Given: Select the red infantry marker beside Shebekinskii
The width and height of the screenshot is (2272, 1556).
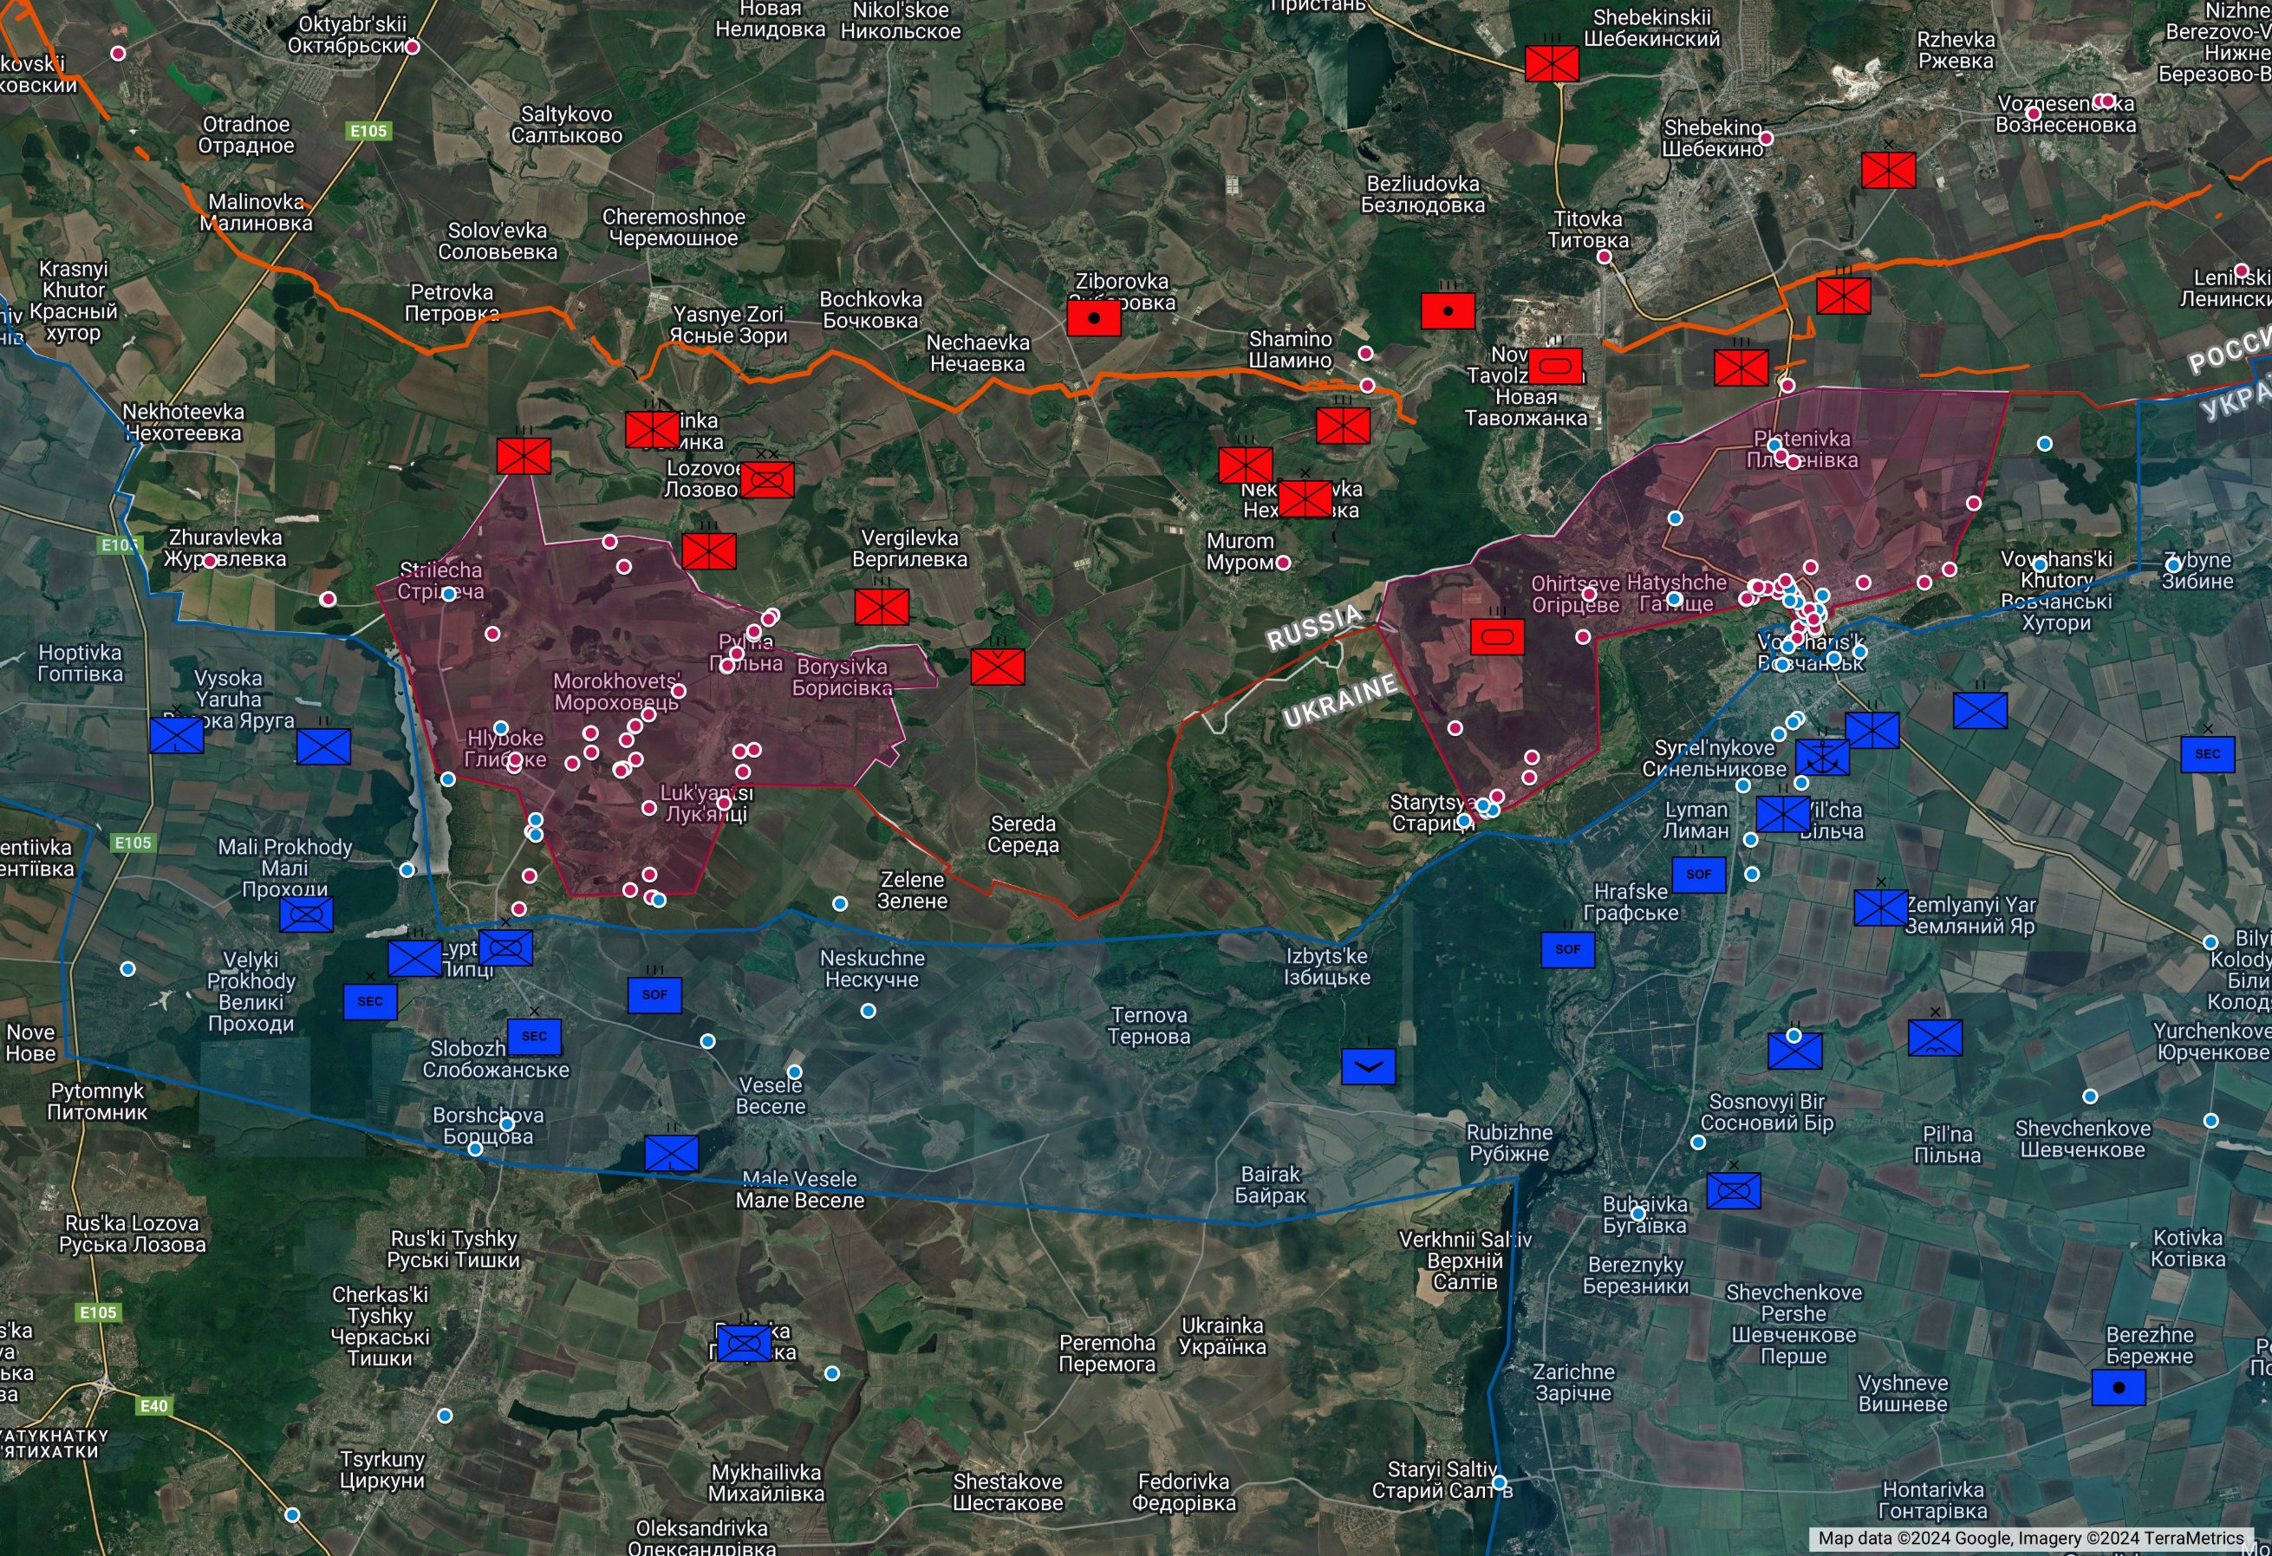Looking at the screenshot, I should (1552, 63).
